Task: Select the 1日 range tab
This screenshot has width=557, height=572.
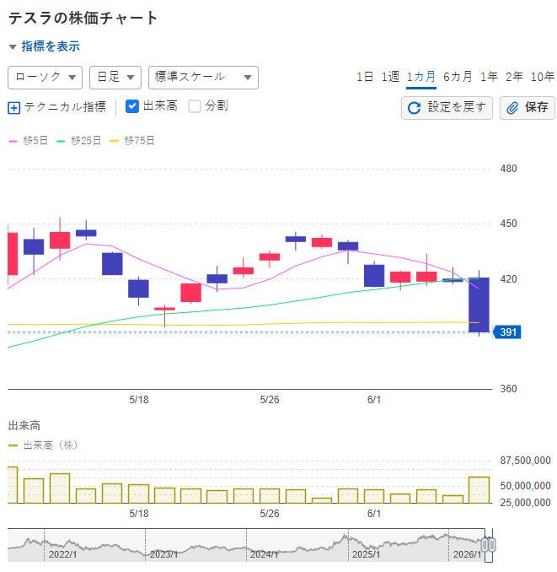Action: pyautogui.click(x=365, y=77)
